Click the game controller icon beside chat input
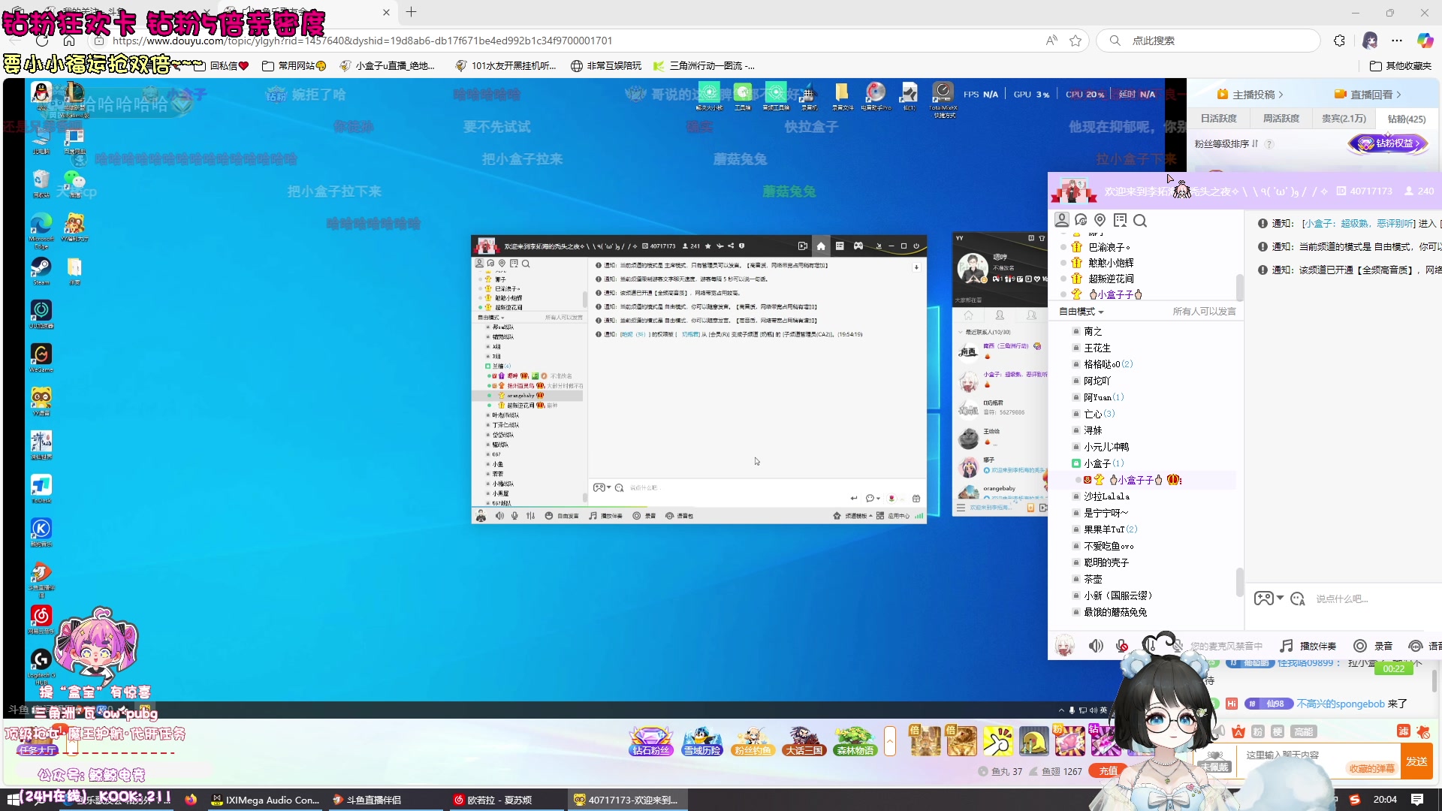Image resolution: width=1442 pixels, height=811 pixels. (x=1264, y=598)
